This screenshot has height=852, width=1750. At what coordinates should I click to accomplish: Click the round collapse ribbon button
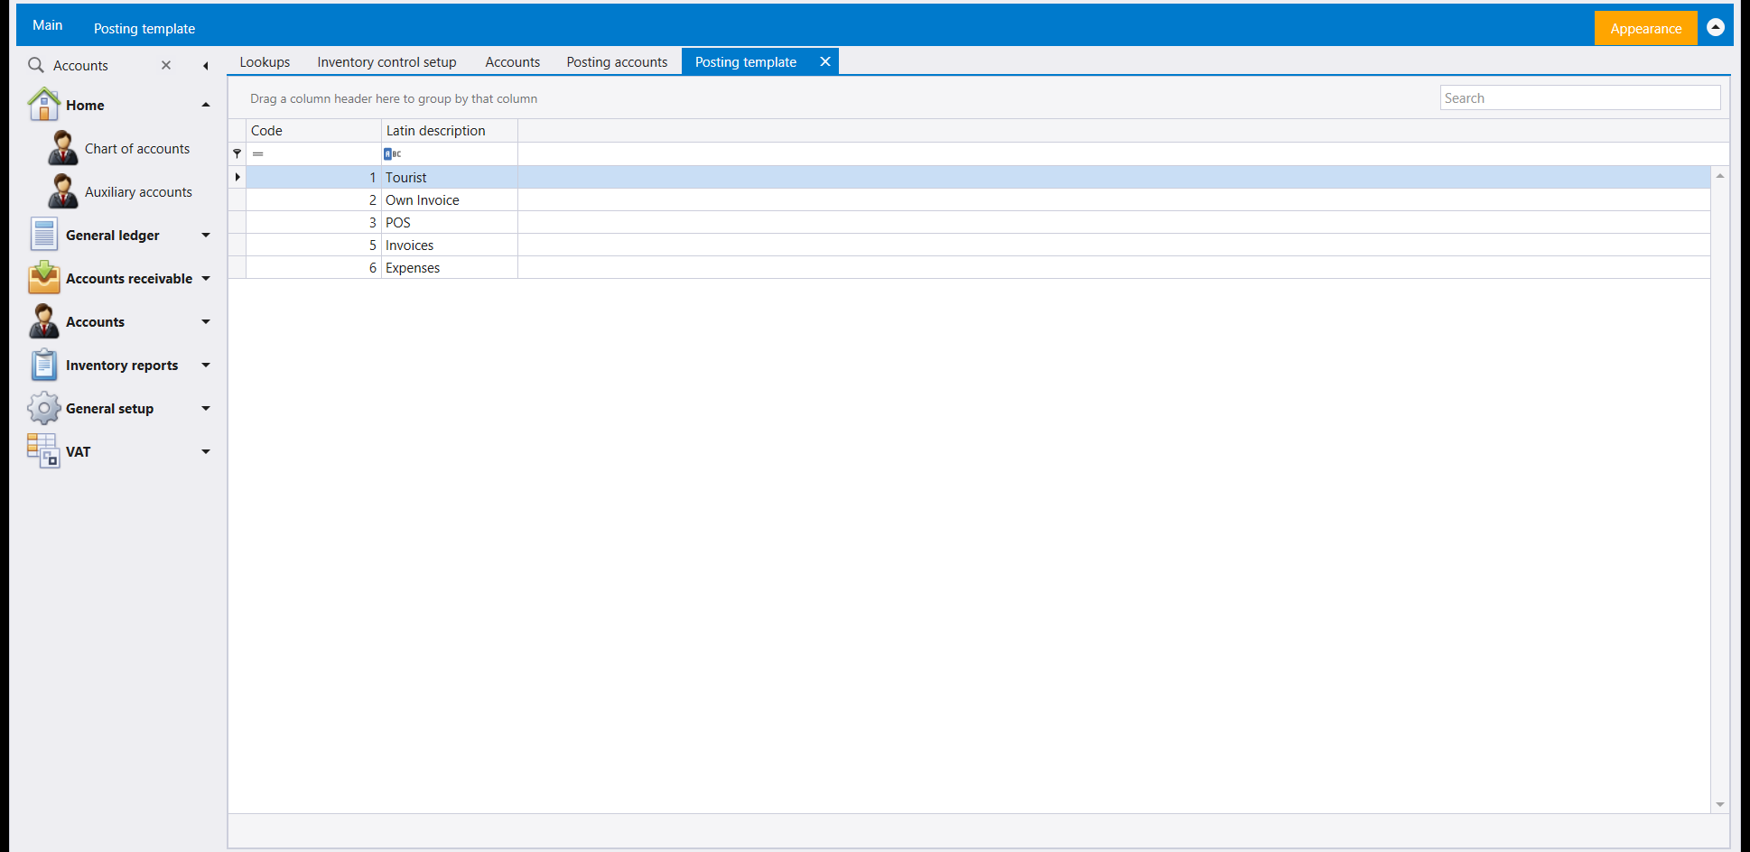point(1716,28)
